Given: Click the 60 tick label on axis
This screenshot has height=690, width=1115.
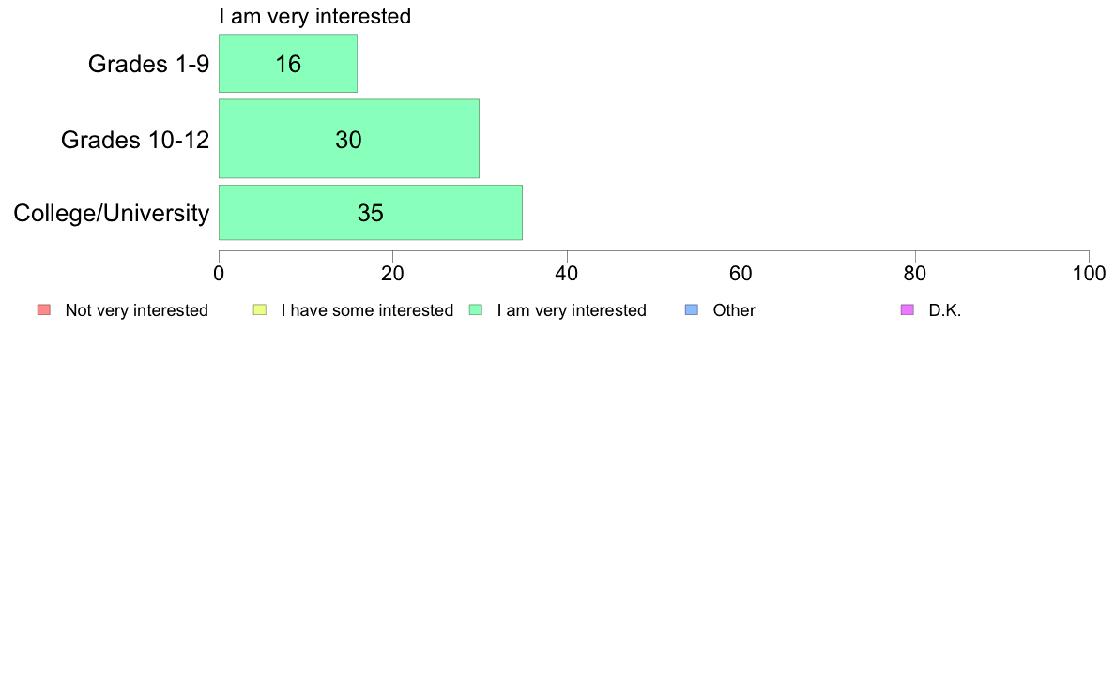Looking at the screenshot, I should pos(741,274).
